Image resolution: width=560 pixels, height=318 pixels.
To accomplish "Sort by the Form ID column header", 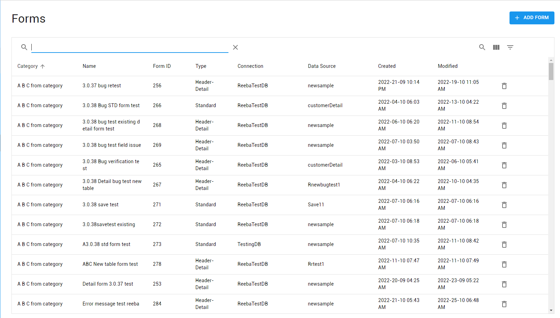I will click(162, 66).
